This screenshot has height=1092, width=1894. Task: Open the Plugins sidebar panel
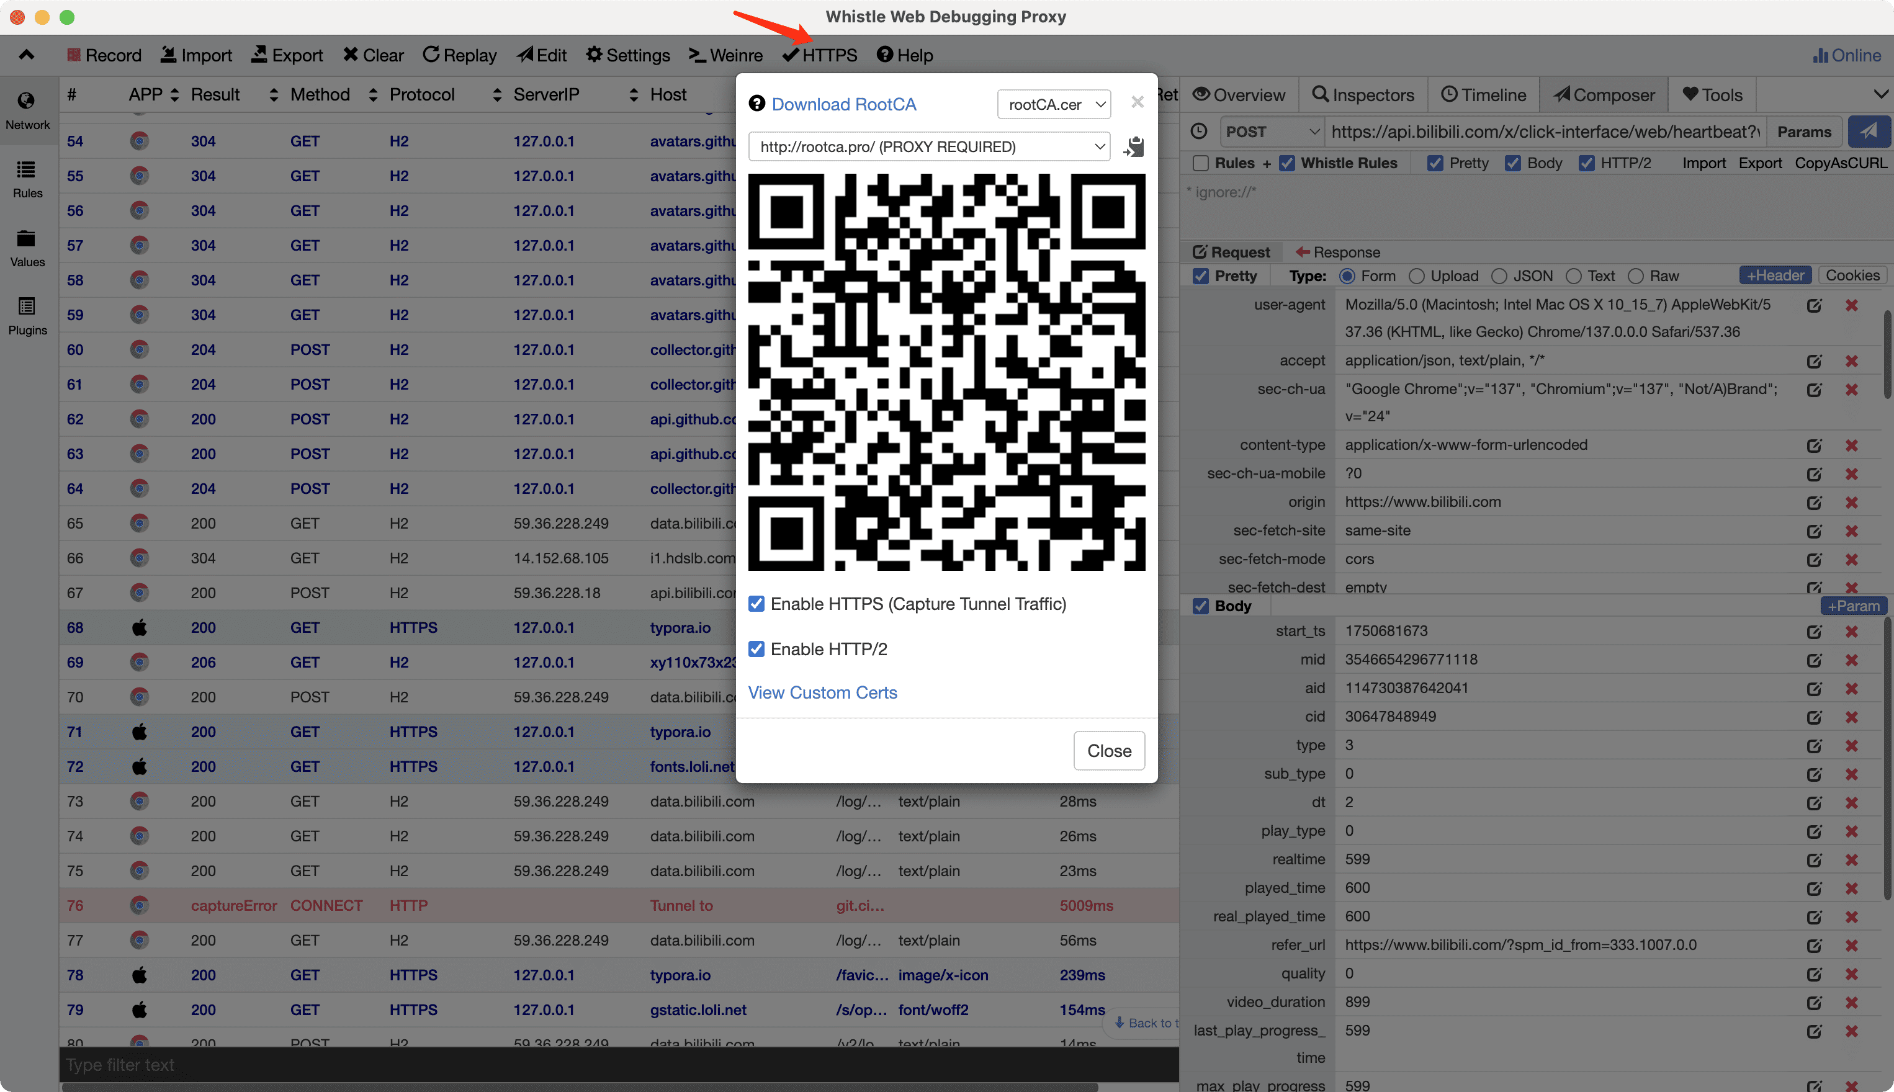pos(28,316)
